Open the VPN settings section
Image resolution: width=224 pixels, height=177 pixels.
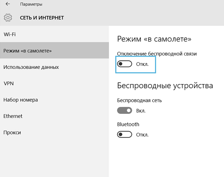[x=54, y=83]
